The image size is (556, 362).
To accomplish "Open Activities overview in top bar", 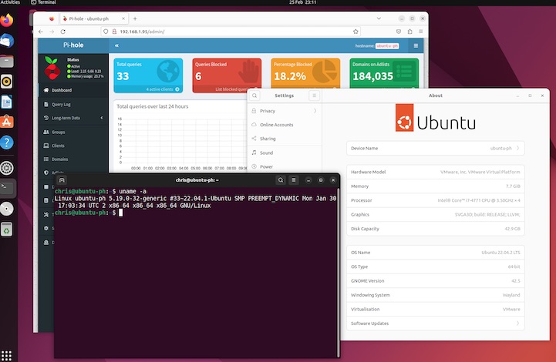I will [11, 3].
